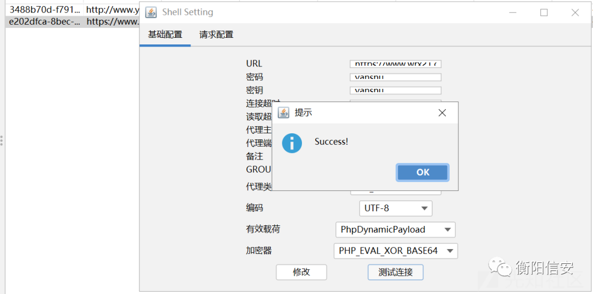
Task: Click the Success! message text
Action: [x=331, y=142]
